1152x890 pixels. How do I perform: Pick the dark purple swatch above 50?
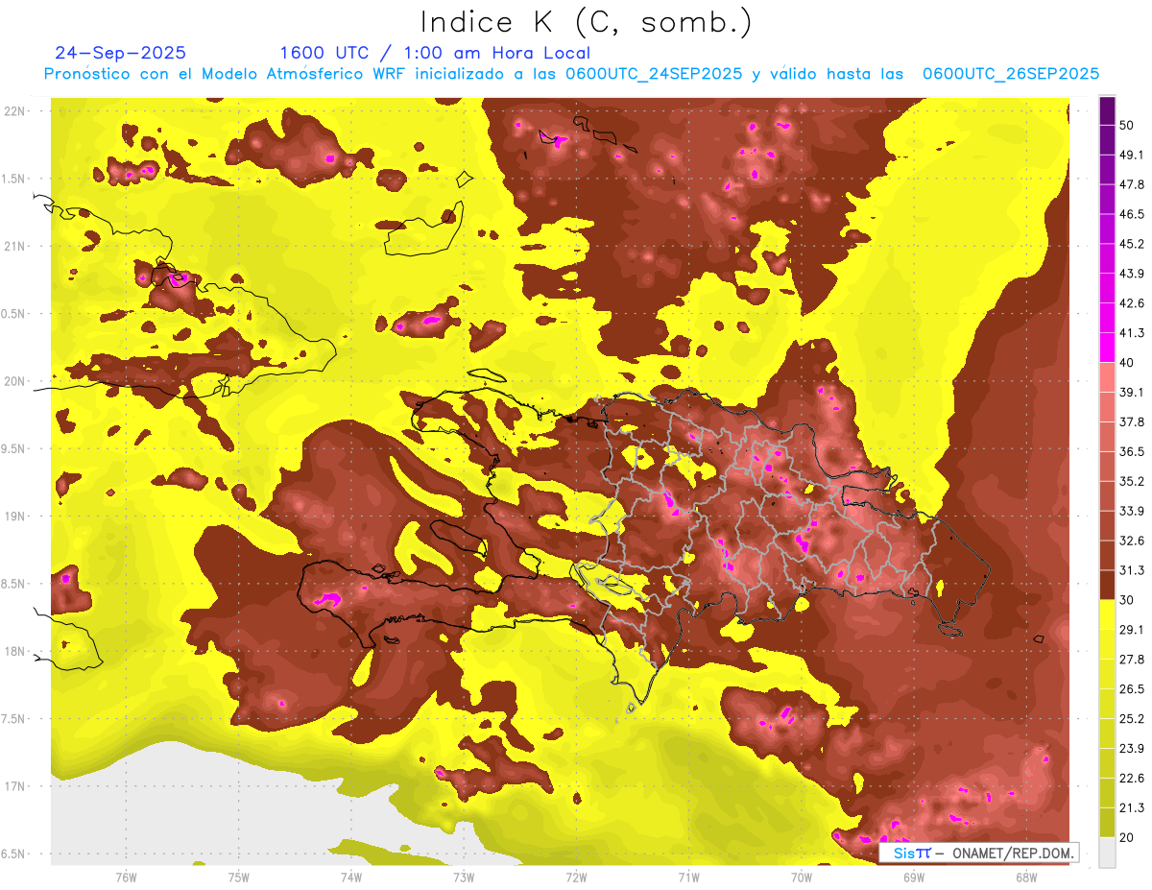(x=1108, y=110)
